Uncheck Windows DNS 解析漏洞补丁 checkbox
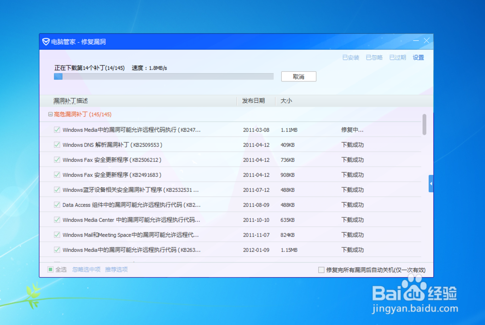The image size is (485, 325). (57, 145)
